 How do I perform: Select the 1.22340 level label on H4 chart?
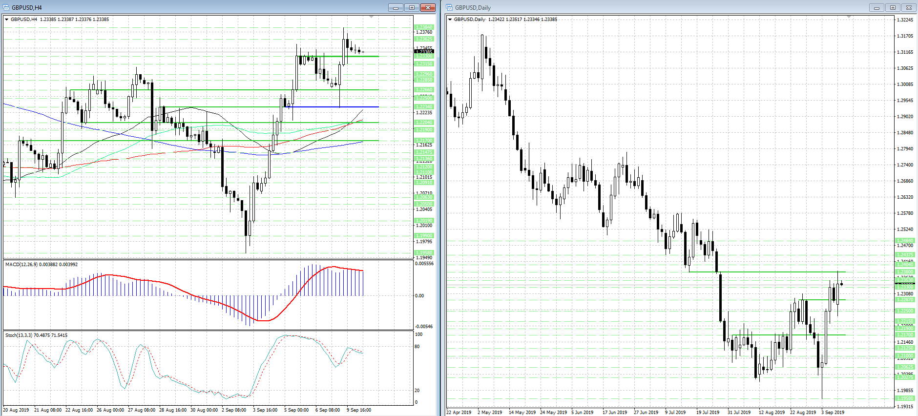pyautogui.click(x=424, y=107)
